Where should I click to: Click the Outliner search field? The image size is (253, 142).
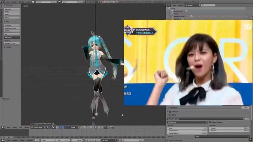point(208,5)
